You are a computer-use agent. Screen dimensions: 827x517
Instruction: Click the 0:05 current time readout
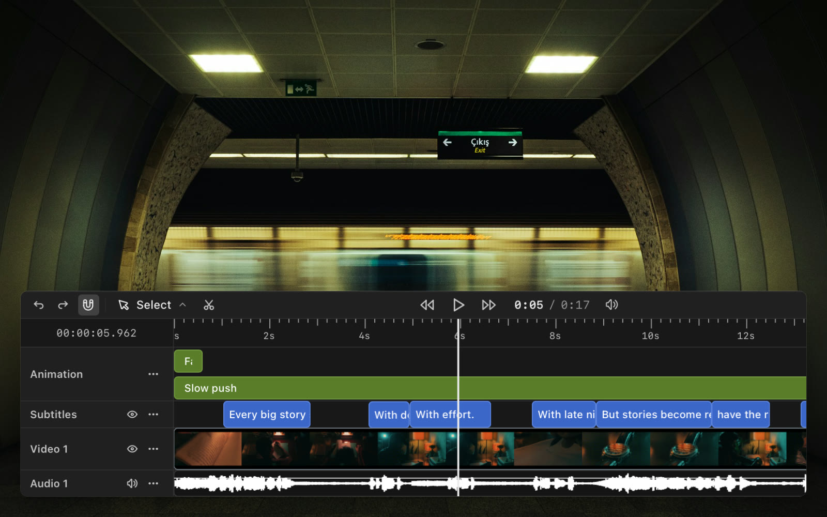coord(529,305)
